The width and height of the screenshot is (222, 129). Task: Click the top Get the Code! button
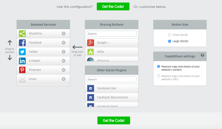point(113,7)
